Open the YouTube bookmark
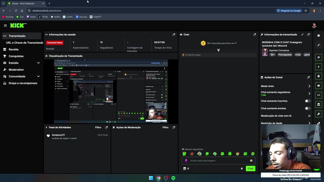Image resolution: width=324 pixels, height=182 pixels. 8,17
